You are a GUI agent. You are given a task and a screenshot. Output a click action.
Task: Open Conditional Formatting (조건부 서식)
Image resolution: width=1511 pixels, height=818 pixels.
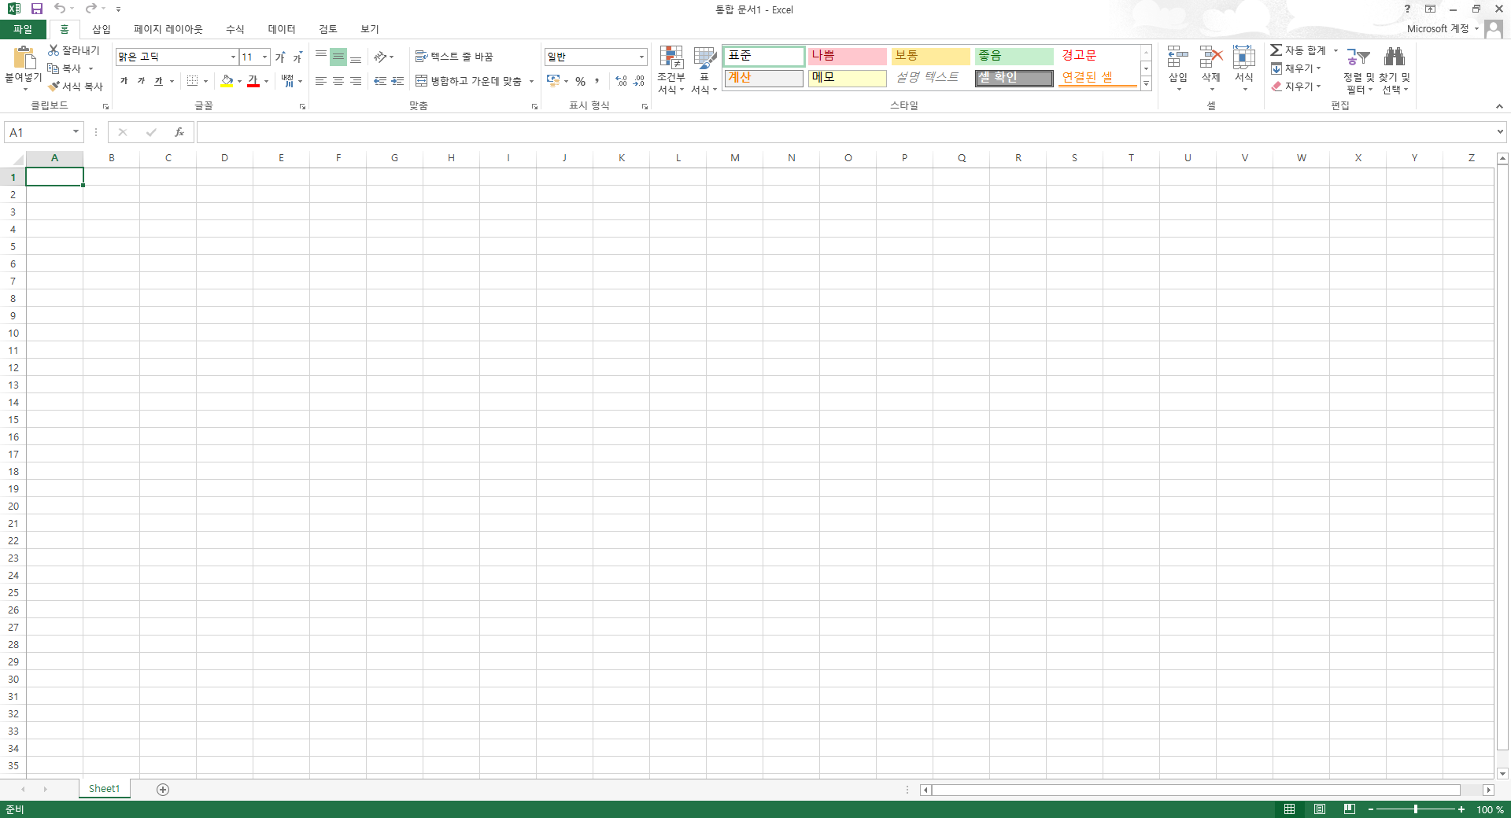pos(671,70)
